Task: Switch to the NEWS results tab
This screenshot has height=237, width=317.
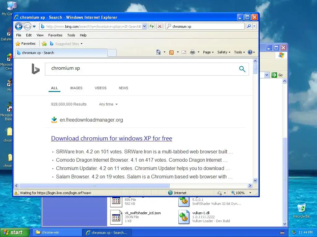Action: pyautogui.click(x=123, y=88)
